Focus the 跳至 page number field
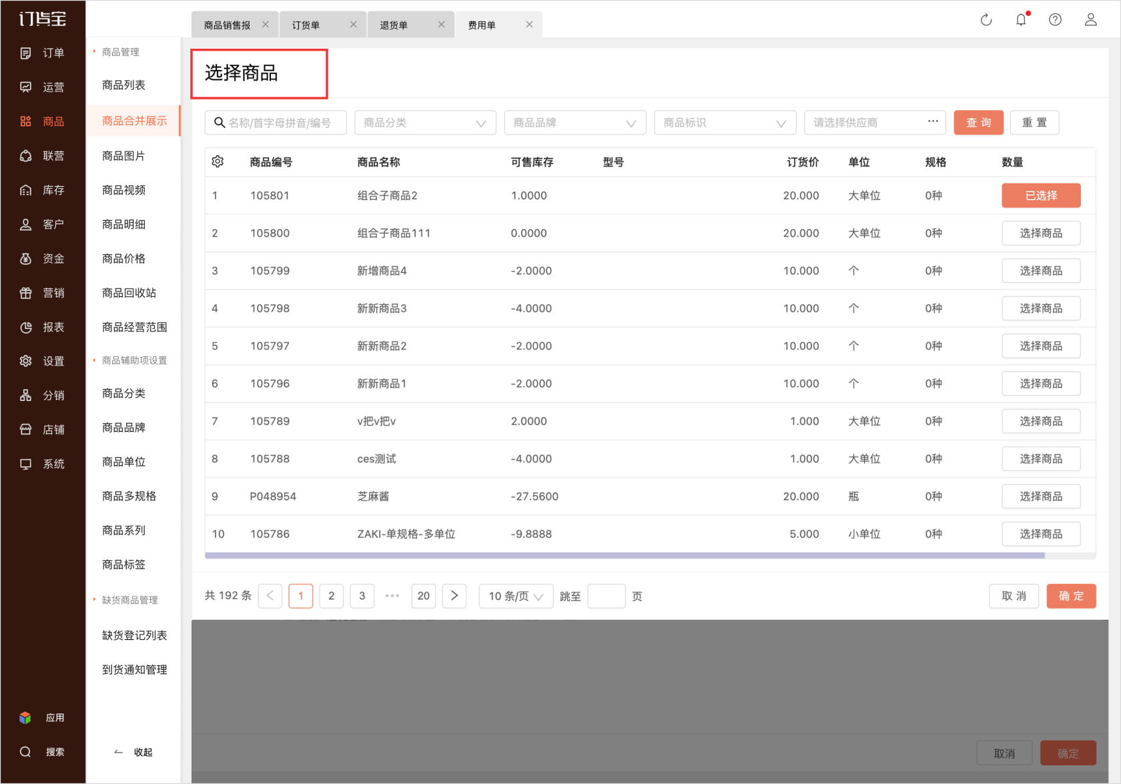 (606, 596)
